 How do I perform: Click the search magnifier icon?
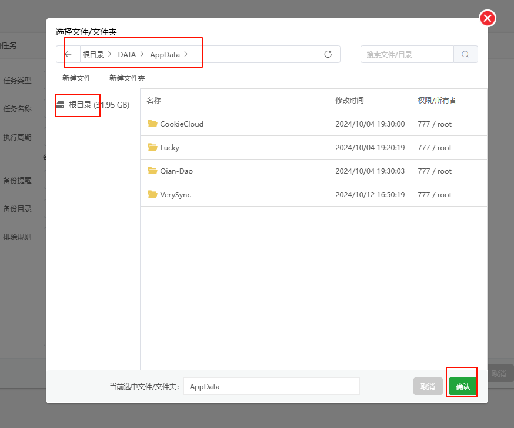click(x=465, y=54)
